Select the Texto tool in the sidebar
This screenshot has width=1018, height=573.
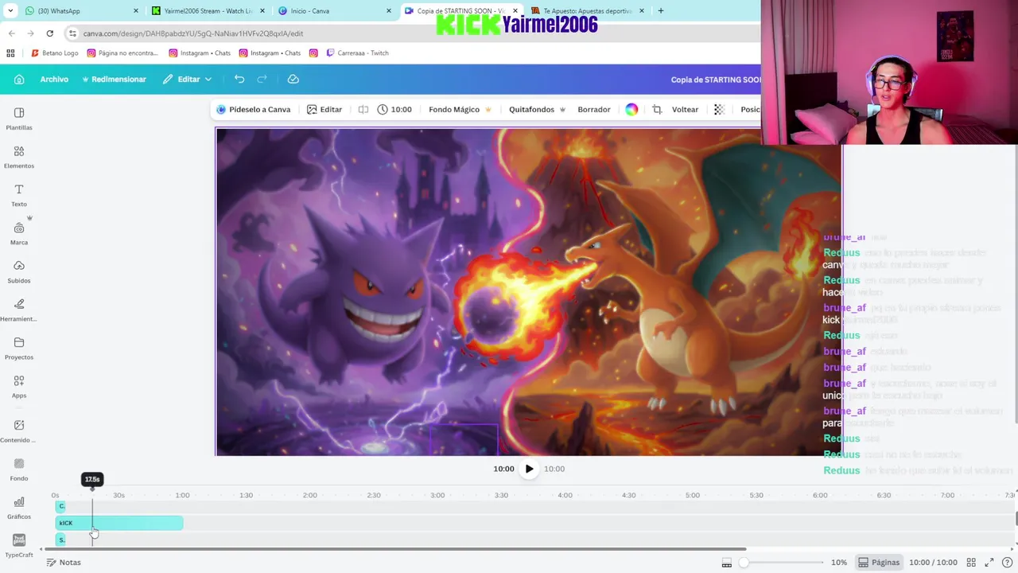(19, 195)
